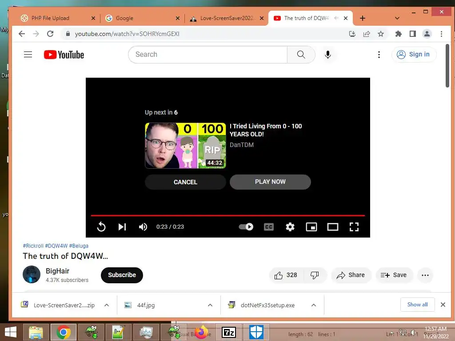Enable miniplayer mode
This screenshot has width=455, height=341.
tap(311, 227)
